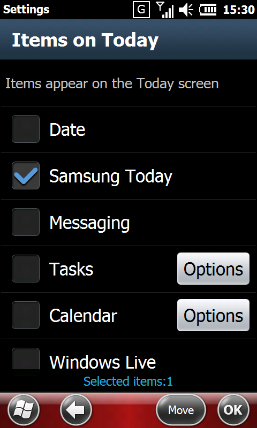Enable the Messaging checkbox
Screen dimensions: 257x428
tap(26, 222)
